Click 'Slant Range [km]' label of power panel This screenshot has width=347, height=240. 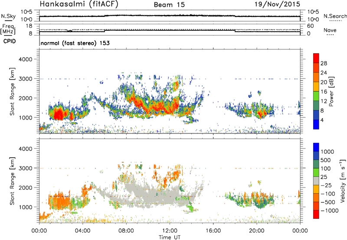[12, 91]
